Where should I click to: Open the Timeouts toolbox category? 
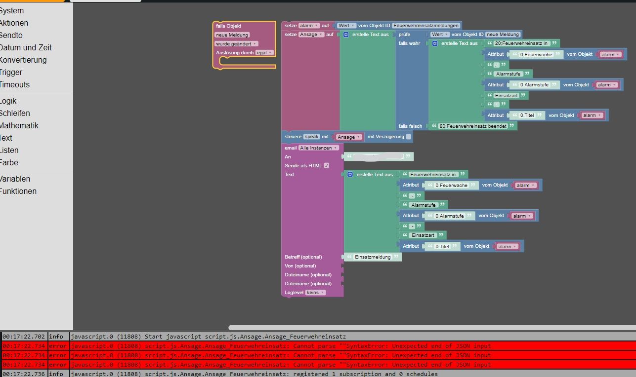coord(15,84)
